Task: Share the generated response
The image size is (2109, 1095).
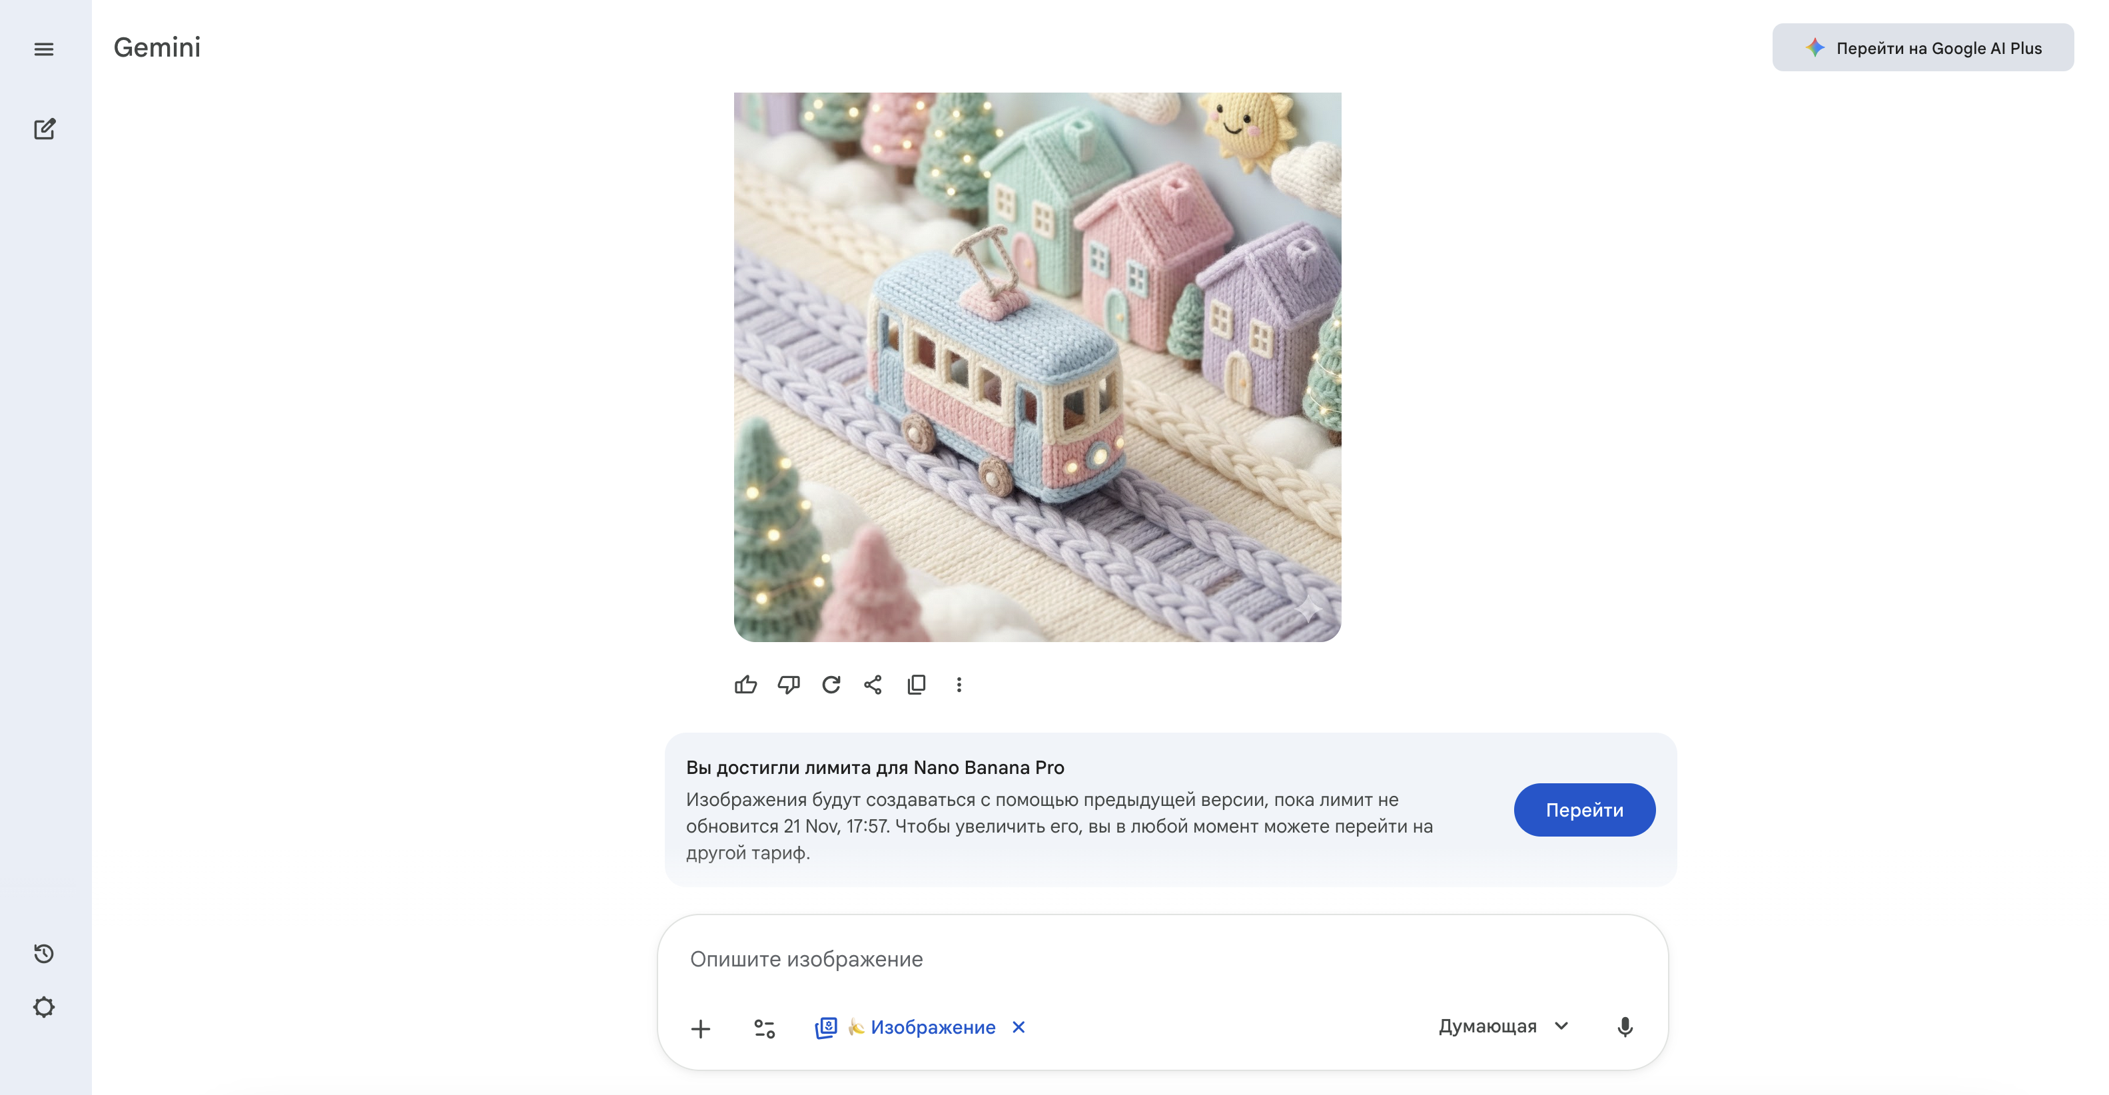Action: (873, 684)
